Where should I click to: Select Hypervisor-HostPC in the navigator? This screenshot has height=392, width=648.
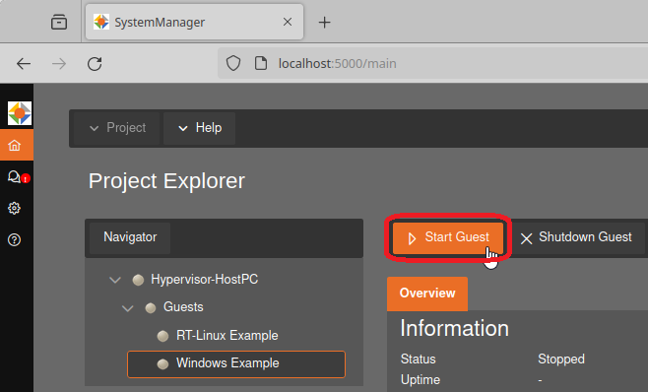pyautogui.click(x=204, y=280)
